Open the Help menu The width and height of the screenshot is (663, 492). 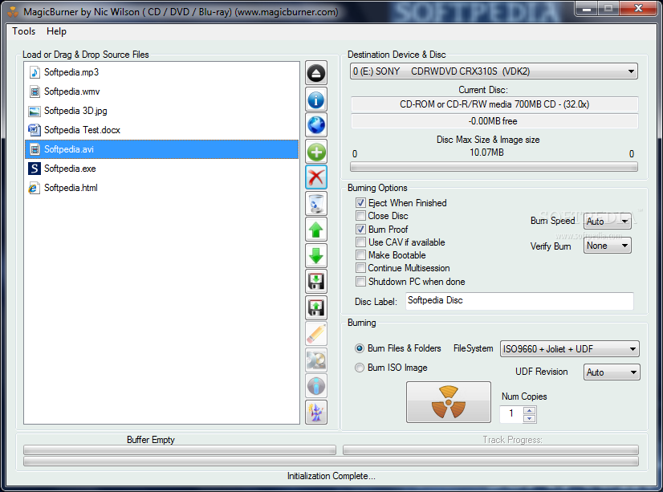[x=56, y=31]
